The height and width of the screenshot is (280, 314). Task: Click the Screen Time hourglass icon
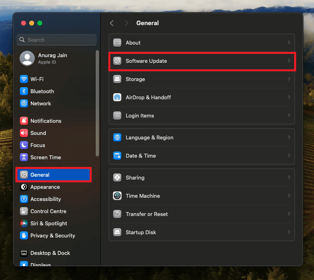click(24, 157)
